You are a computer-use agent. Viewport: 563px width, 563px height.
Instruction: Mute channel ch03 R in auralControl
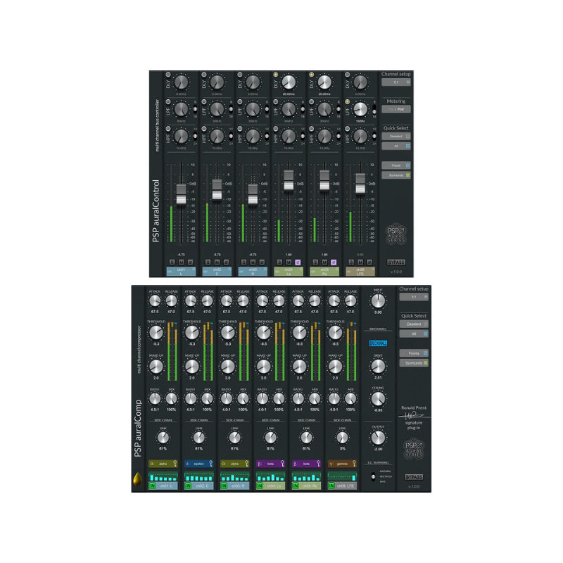[x=253, y=262]
